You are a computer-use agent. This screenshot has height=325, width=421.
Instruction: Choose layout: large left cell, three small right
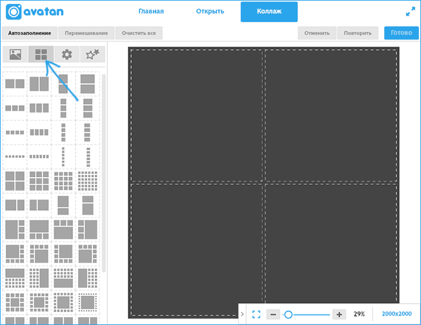15,229
